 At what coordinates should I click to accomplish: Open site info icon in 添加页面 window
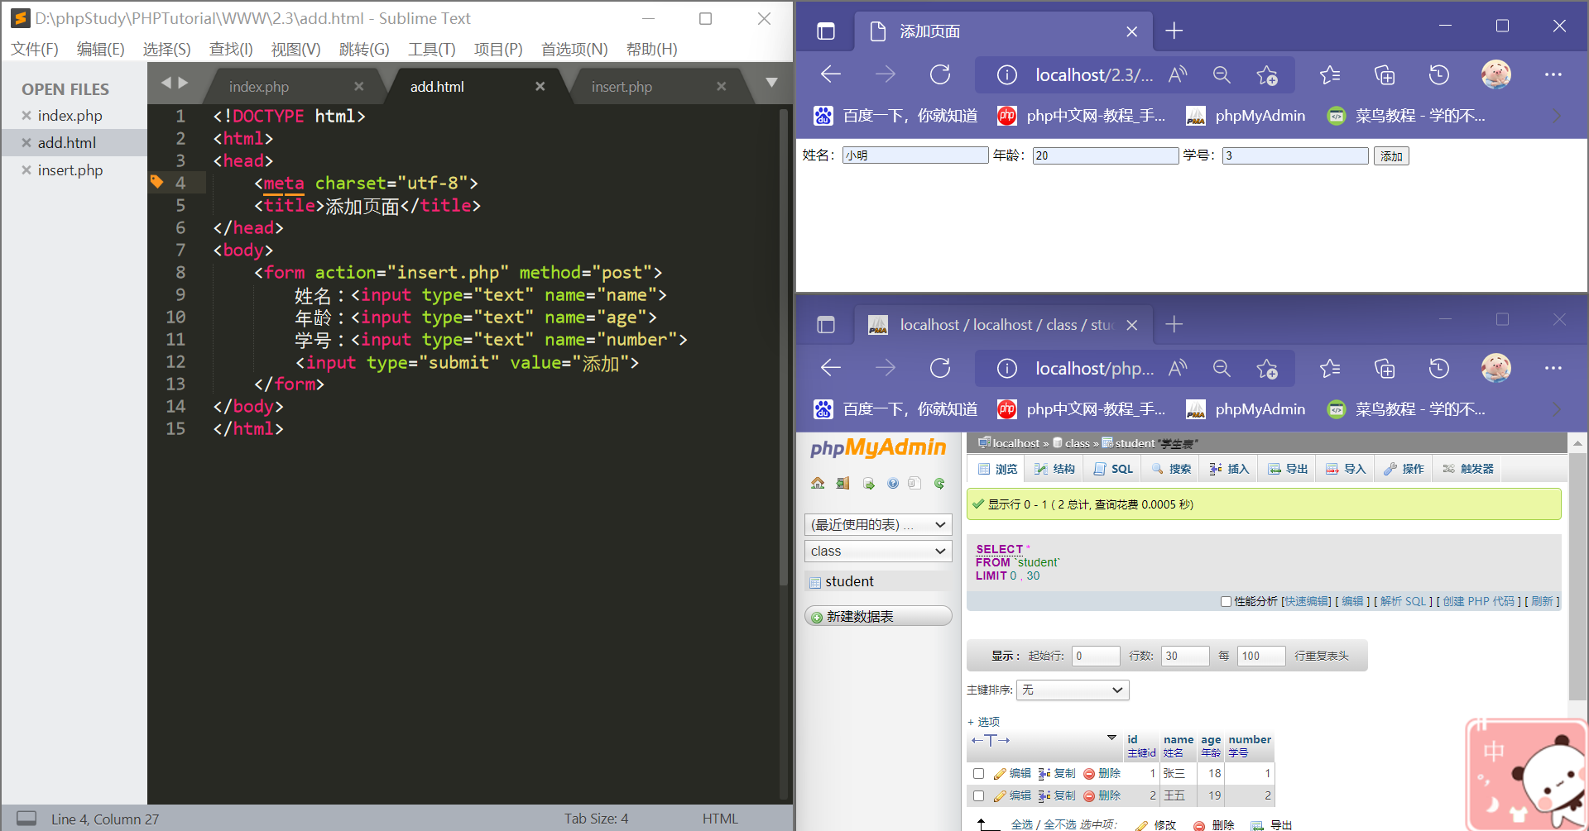(x=1006, y=75)
